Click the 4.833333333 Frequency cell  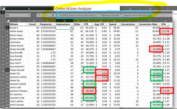pyautogui.click(x=48, y=28)
